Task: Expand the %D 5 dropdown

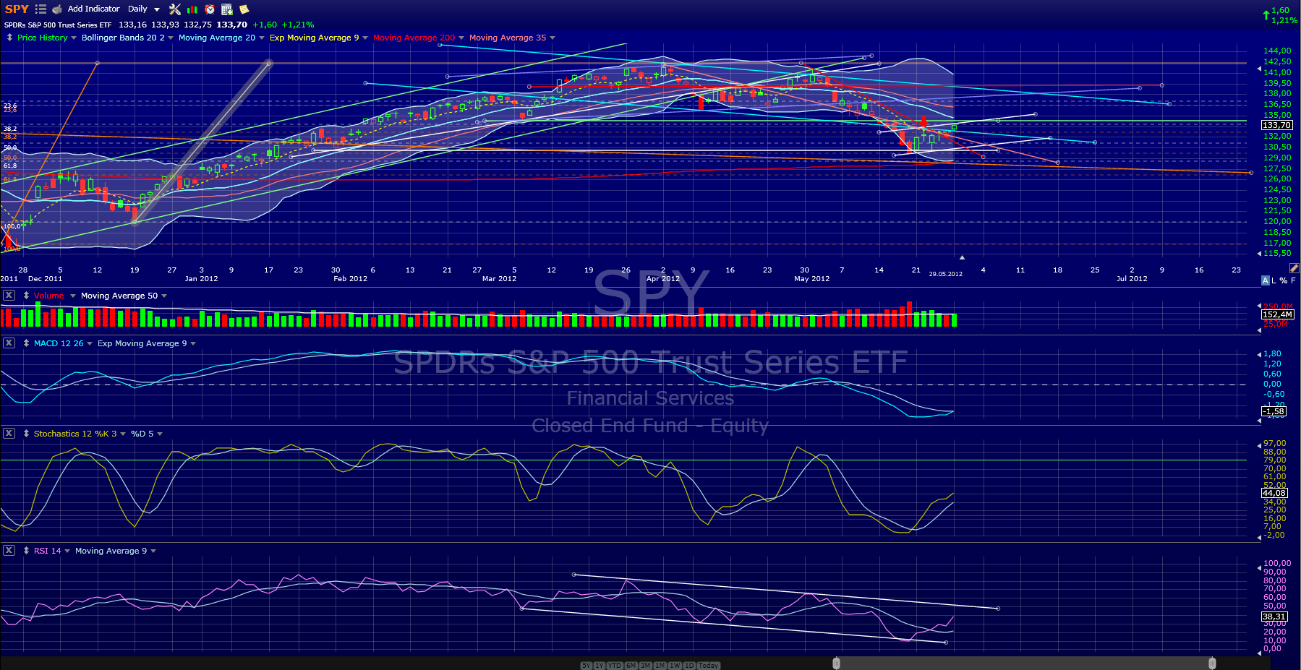Action: (160, 434)
